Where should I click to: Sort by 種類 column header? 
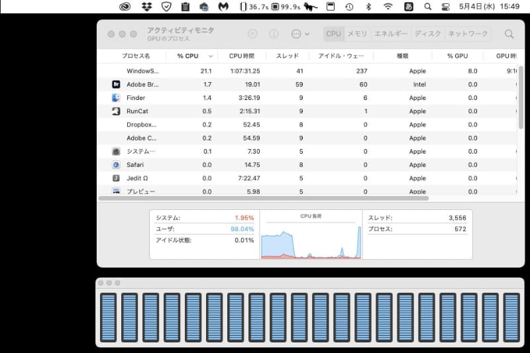[402, 56]
